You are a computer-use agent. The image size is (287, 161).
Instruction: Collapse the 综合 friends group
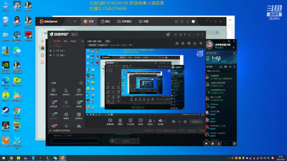tap(213, 71)
